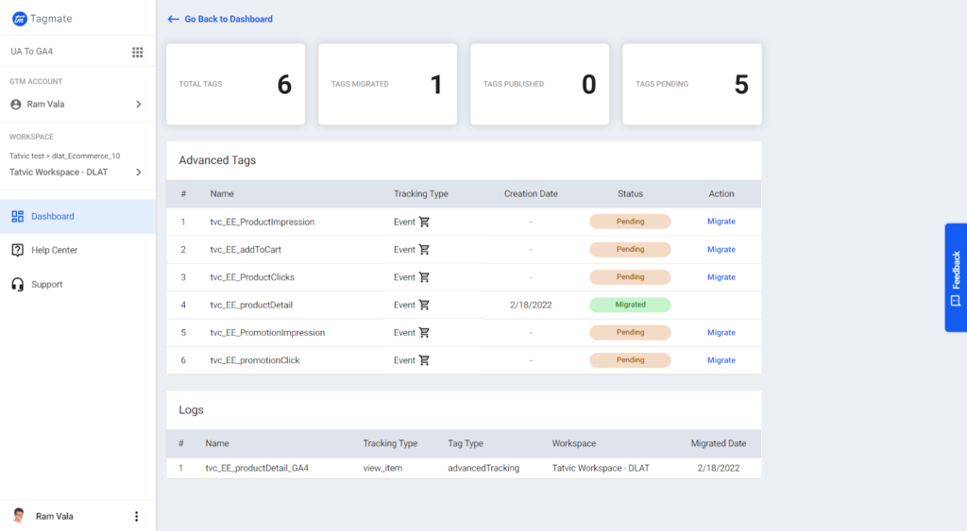The image size is (967, 531).
Task: Click Pending status of tvc_EE_ProductClicks
Action: tap(630, 277)
